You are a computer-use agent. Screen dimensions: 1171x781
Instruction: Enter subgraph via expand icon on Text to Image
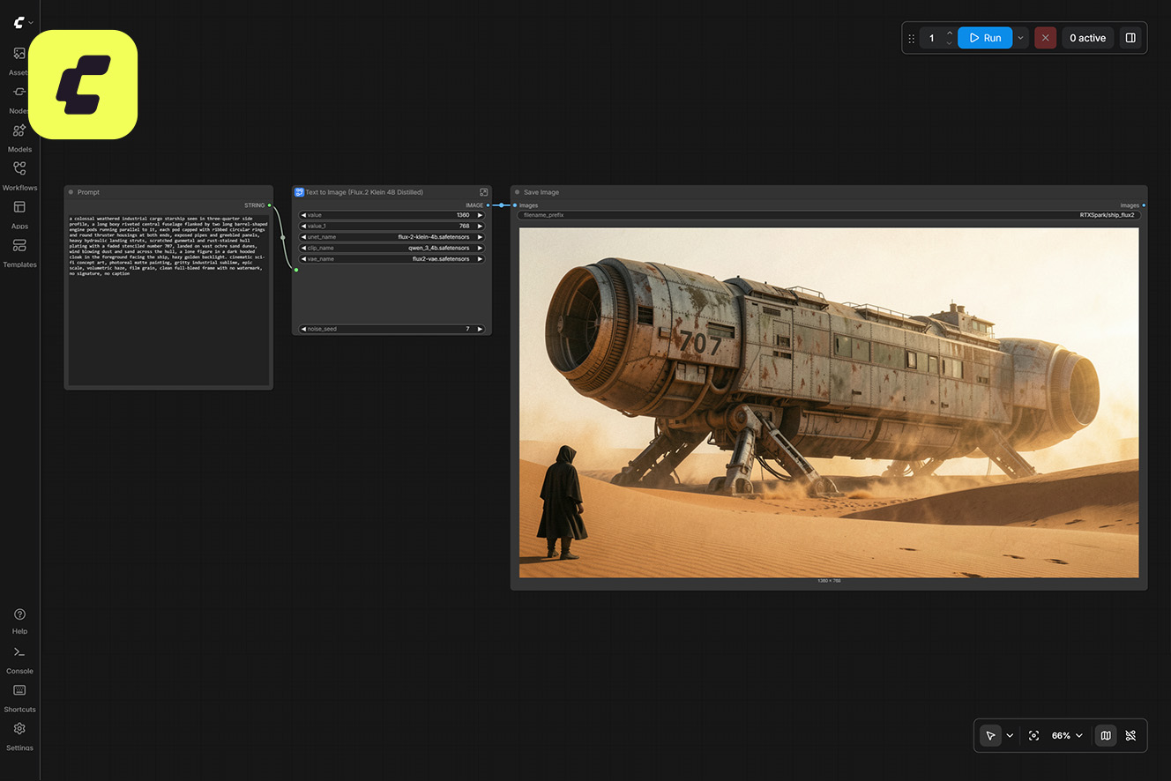483,192
